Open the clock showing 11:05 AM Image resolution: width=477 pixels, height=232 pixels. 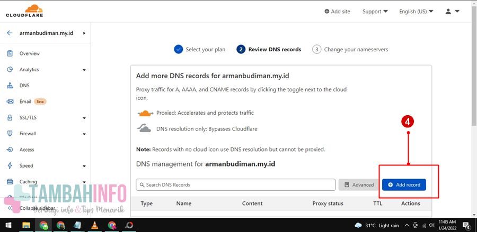[447, 225]
